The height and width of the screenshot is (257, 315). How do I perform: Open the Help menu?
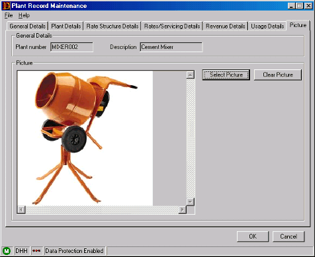point(24,15)
